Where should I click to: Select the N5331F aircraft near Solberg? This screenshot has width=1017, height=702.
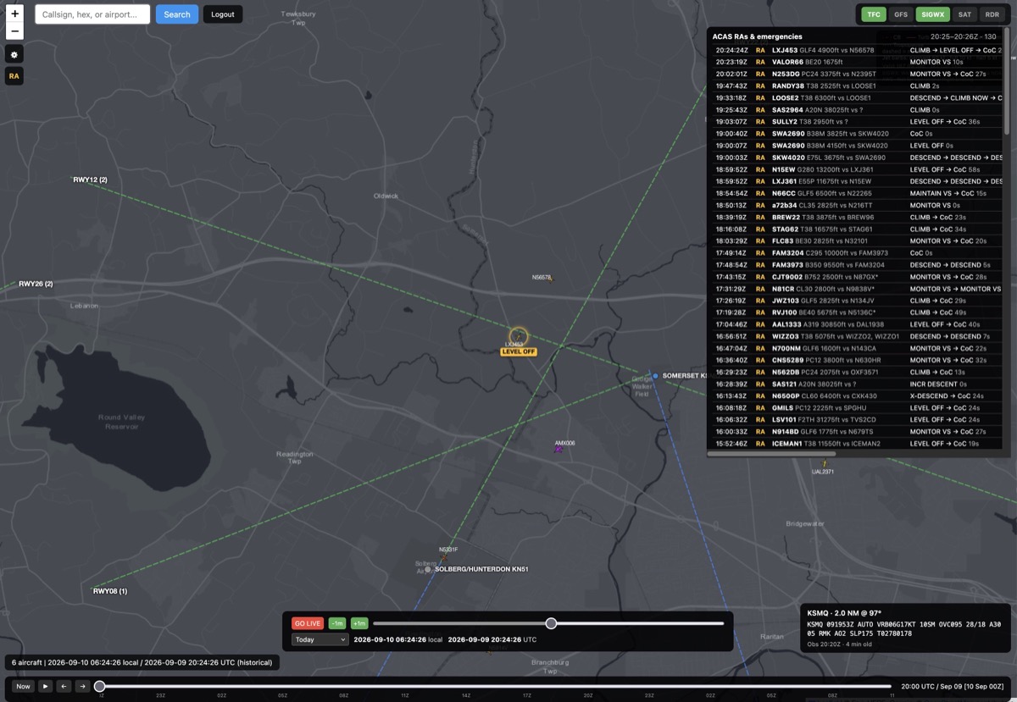pos(444,557)
